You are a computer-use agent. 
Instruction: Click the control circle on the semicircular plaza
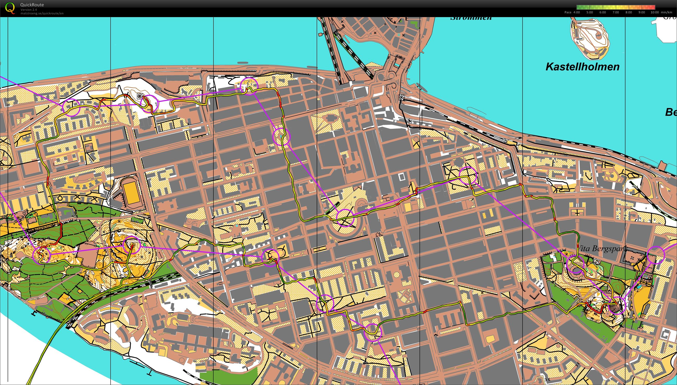pyautogui.click(x=345, y=218)
